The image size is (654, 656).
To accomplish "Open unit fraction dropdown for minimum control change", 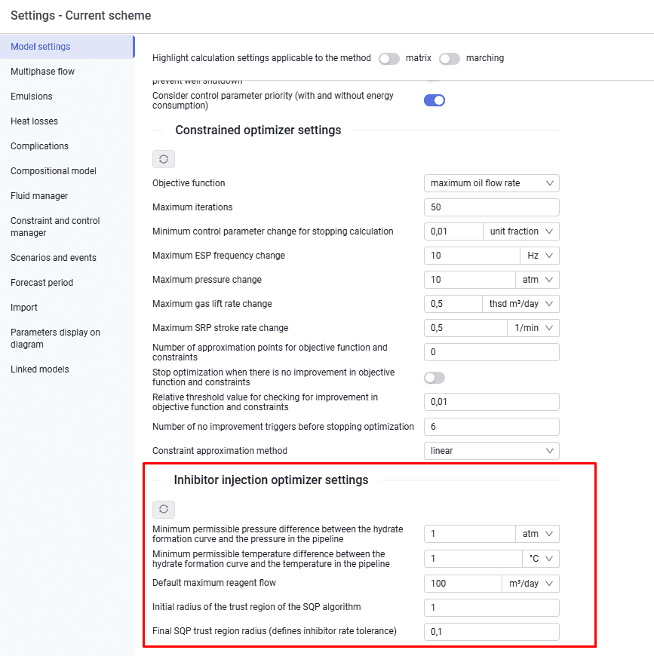I will [521, 231].
